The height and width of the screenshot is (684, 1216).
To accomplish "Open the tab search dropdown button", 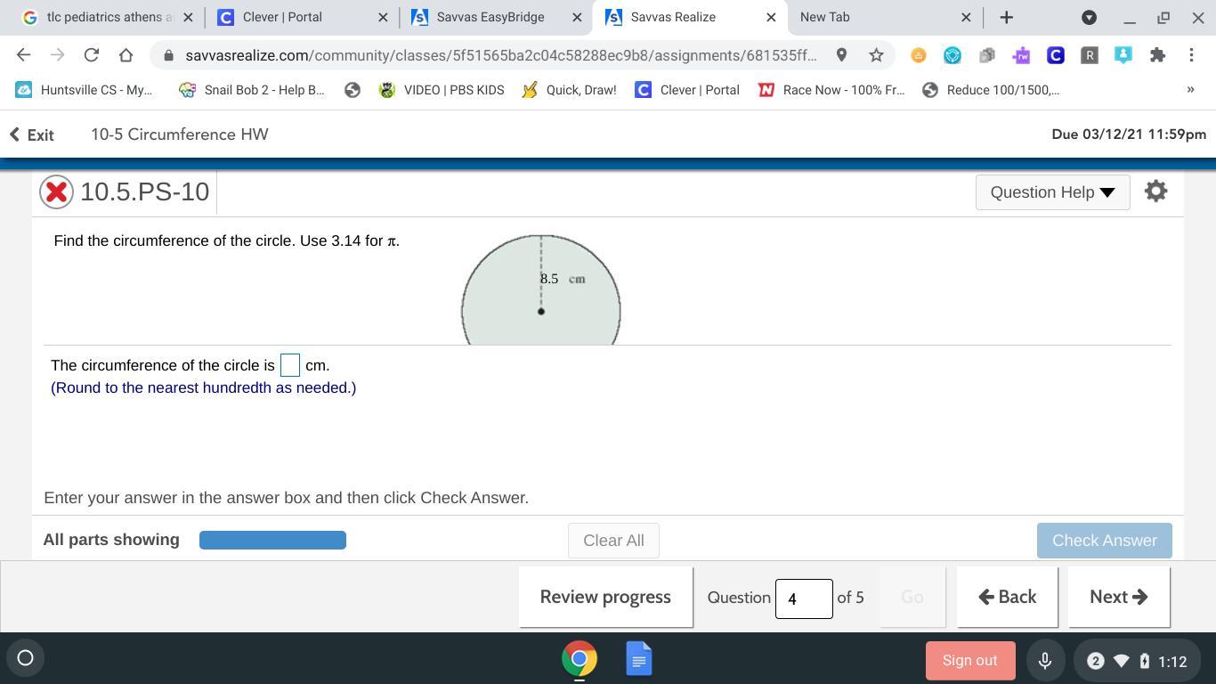I will 1089,17.
